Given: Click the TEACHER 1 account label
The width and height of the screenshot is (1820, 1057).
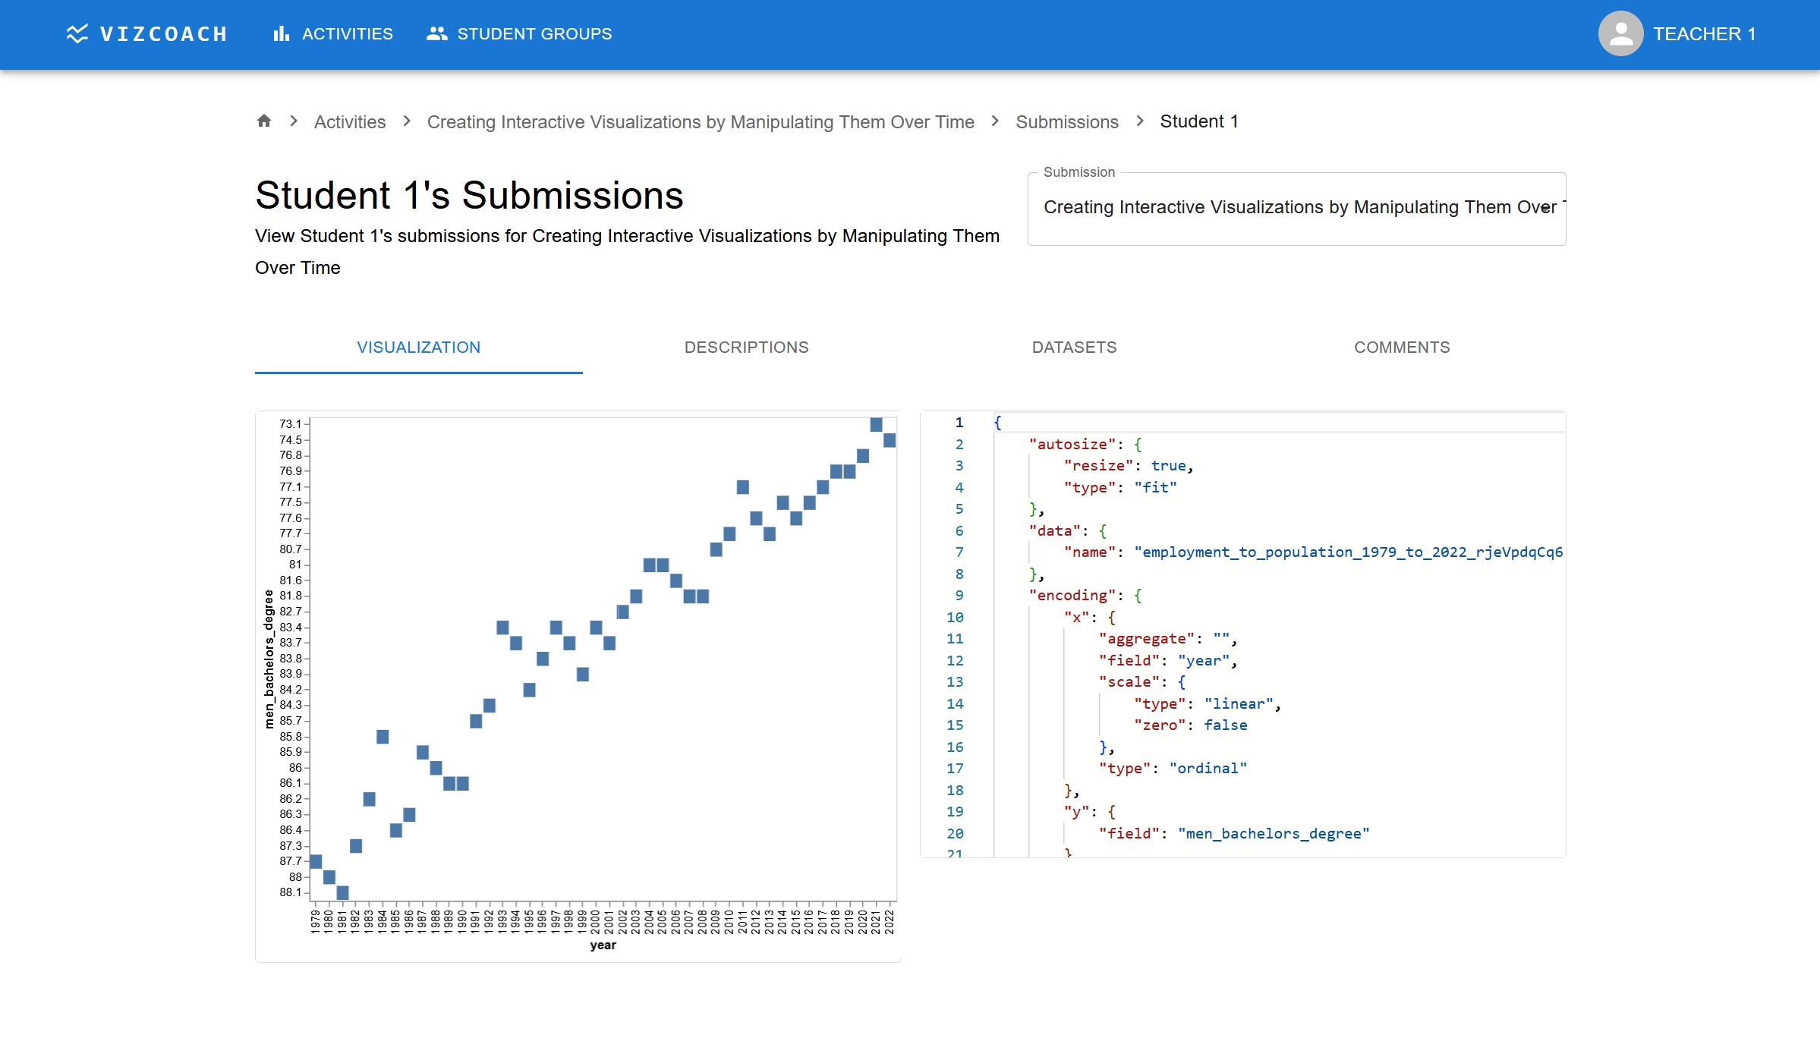Looking at the screenshot, I should click(x=1704, y=34).
